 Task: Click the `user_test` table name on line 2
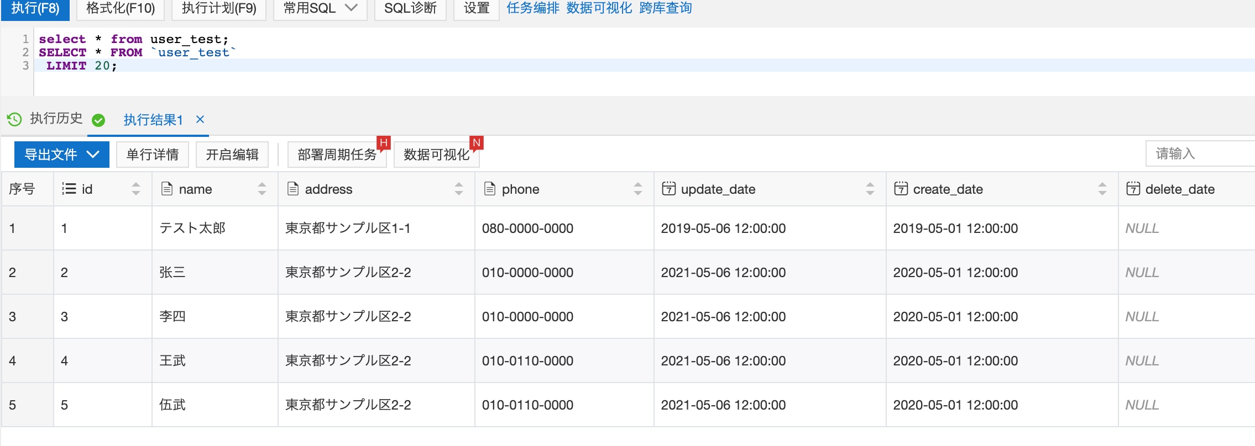pyautogui.click(x=194, y=52)
